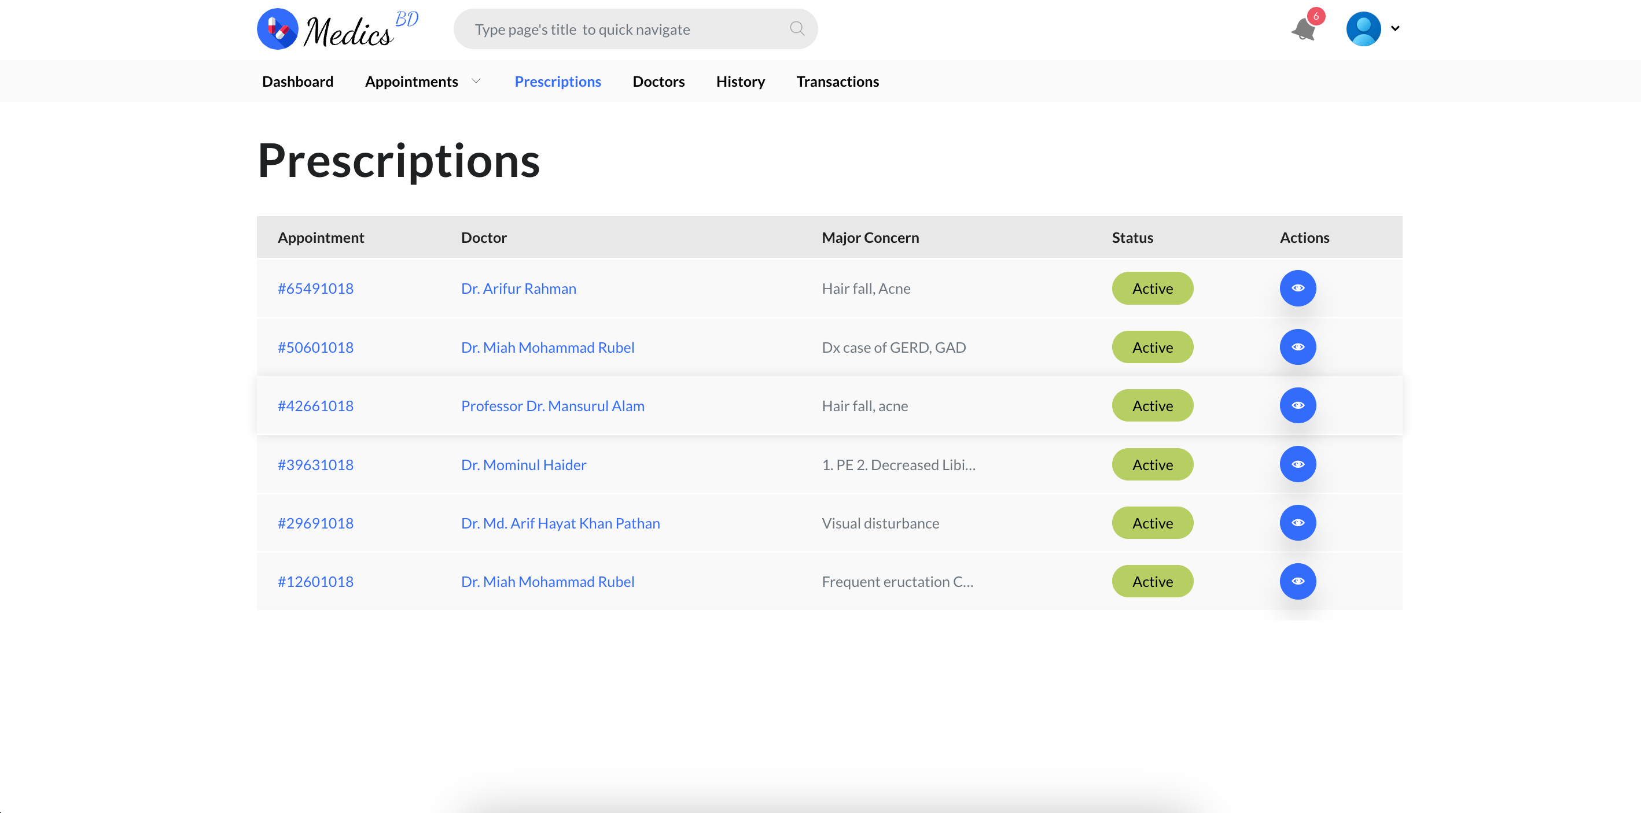Select the History navigation item

739,82
